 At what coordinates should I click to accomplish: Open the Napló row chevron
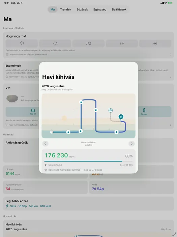(x=171, y=55)
